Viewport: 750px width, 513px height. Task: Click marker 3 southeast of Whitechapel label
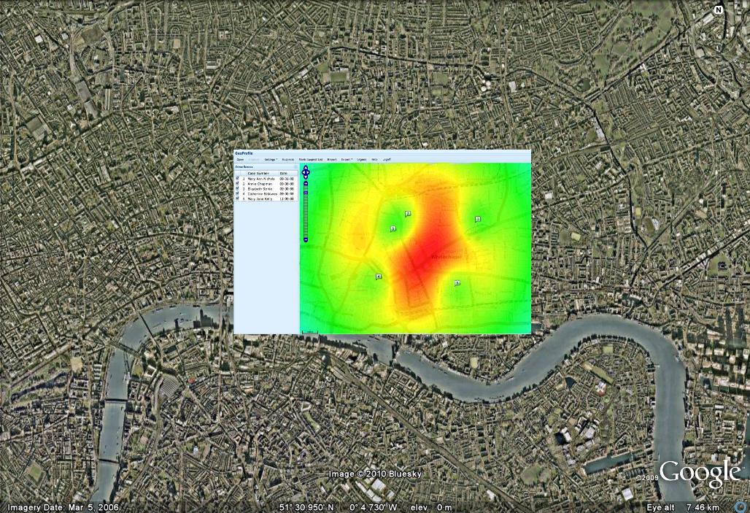[457, 283]
